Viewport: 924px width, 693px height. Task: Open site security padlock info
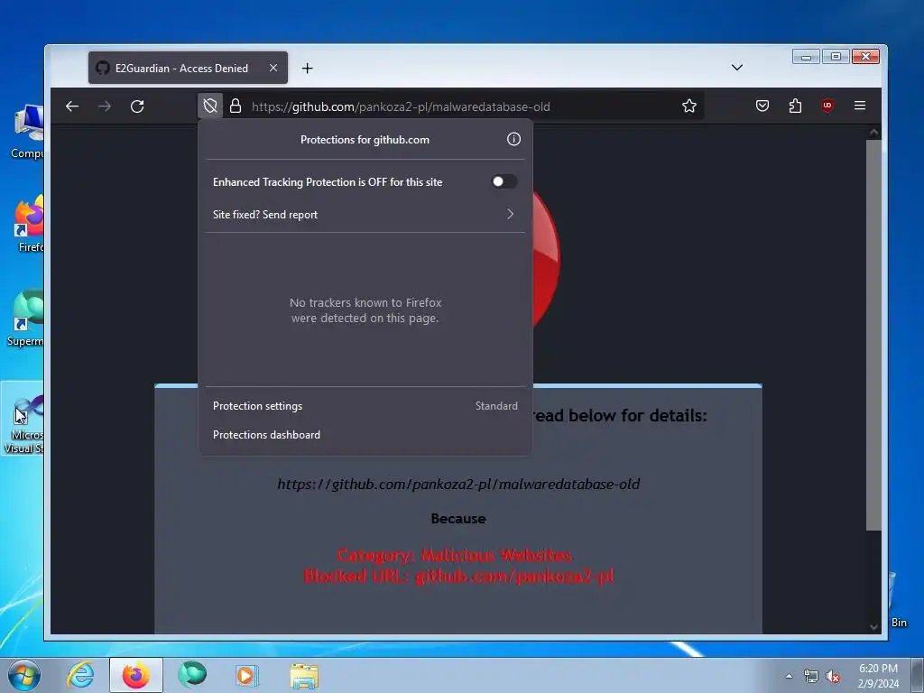tap(236, 106)
